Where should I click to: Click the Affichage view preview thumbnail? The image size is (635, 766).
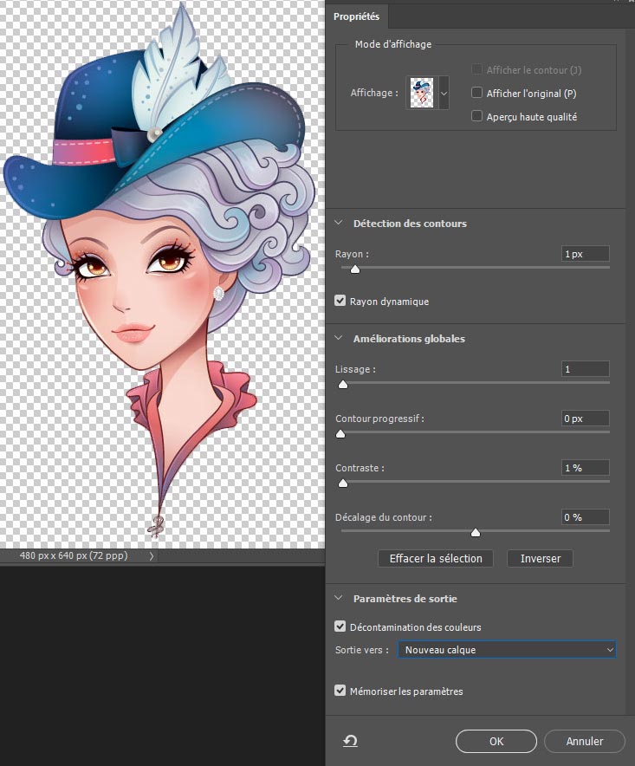tap(422, 92)
